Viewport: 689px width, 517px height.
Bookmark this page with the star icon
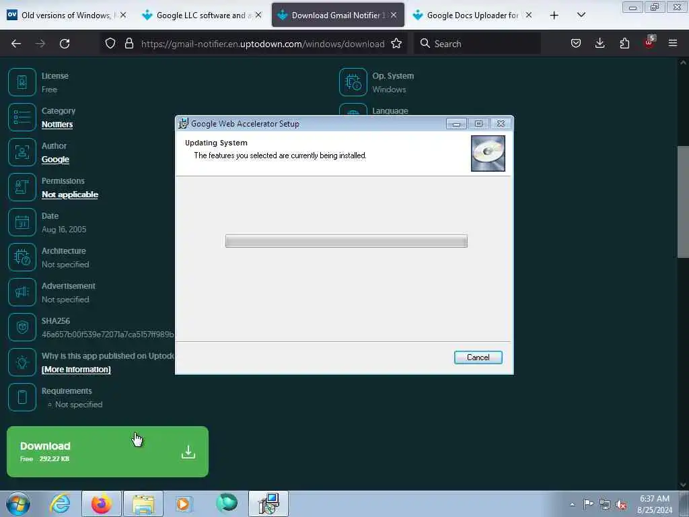pos(396,43)
